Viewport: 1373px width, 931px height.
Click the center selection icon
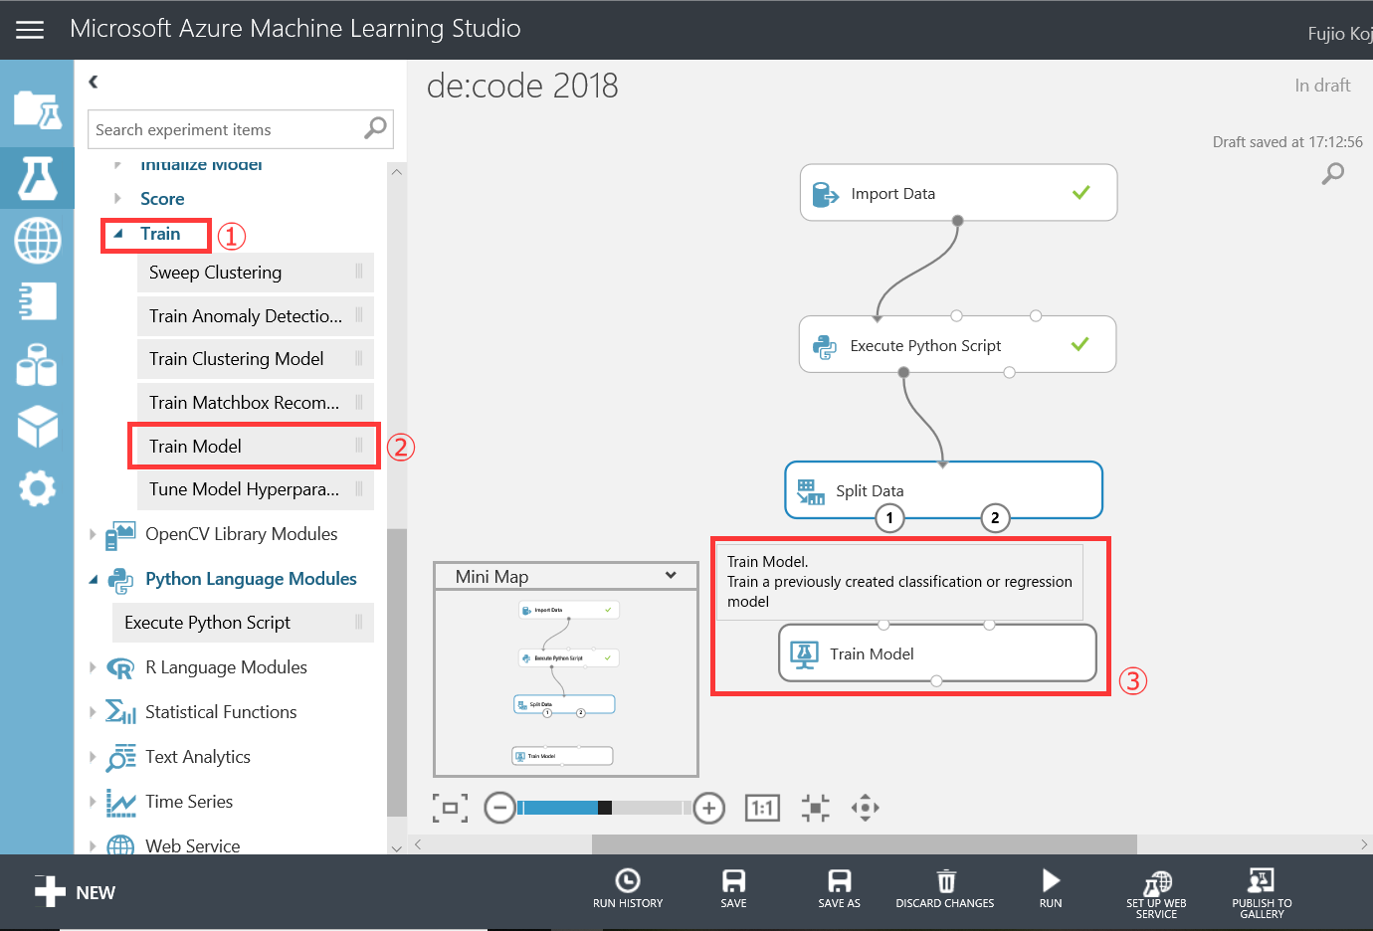[x=815, y=808]
